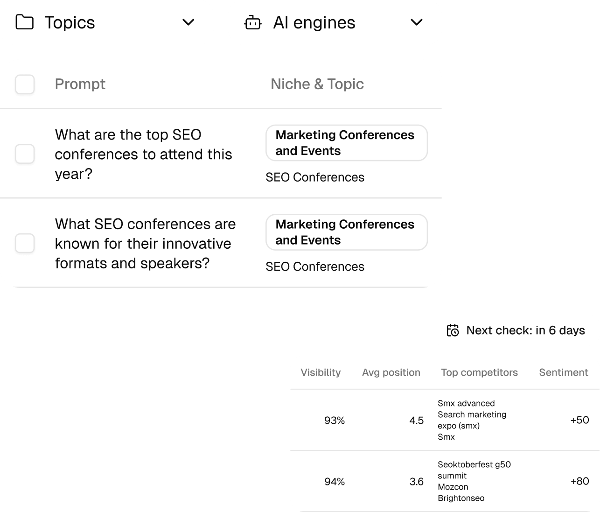Click the Sentiment column header

click(x=563, y=372)
